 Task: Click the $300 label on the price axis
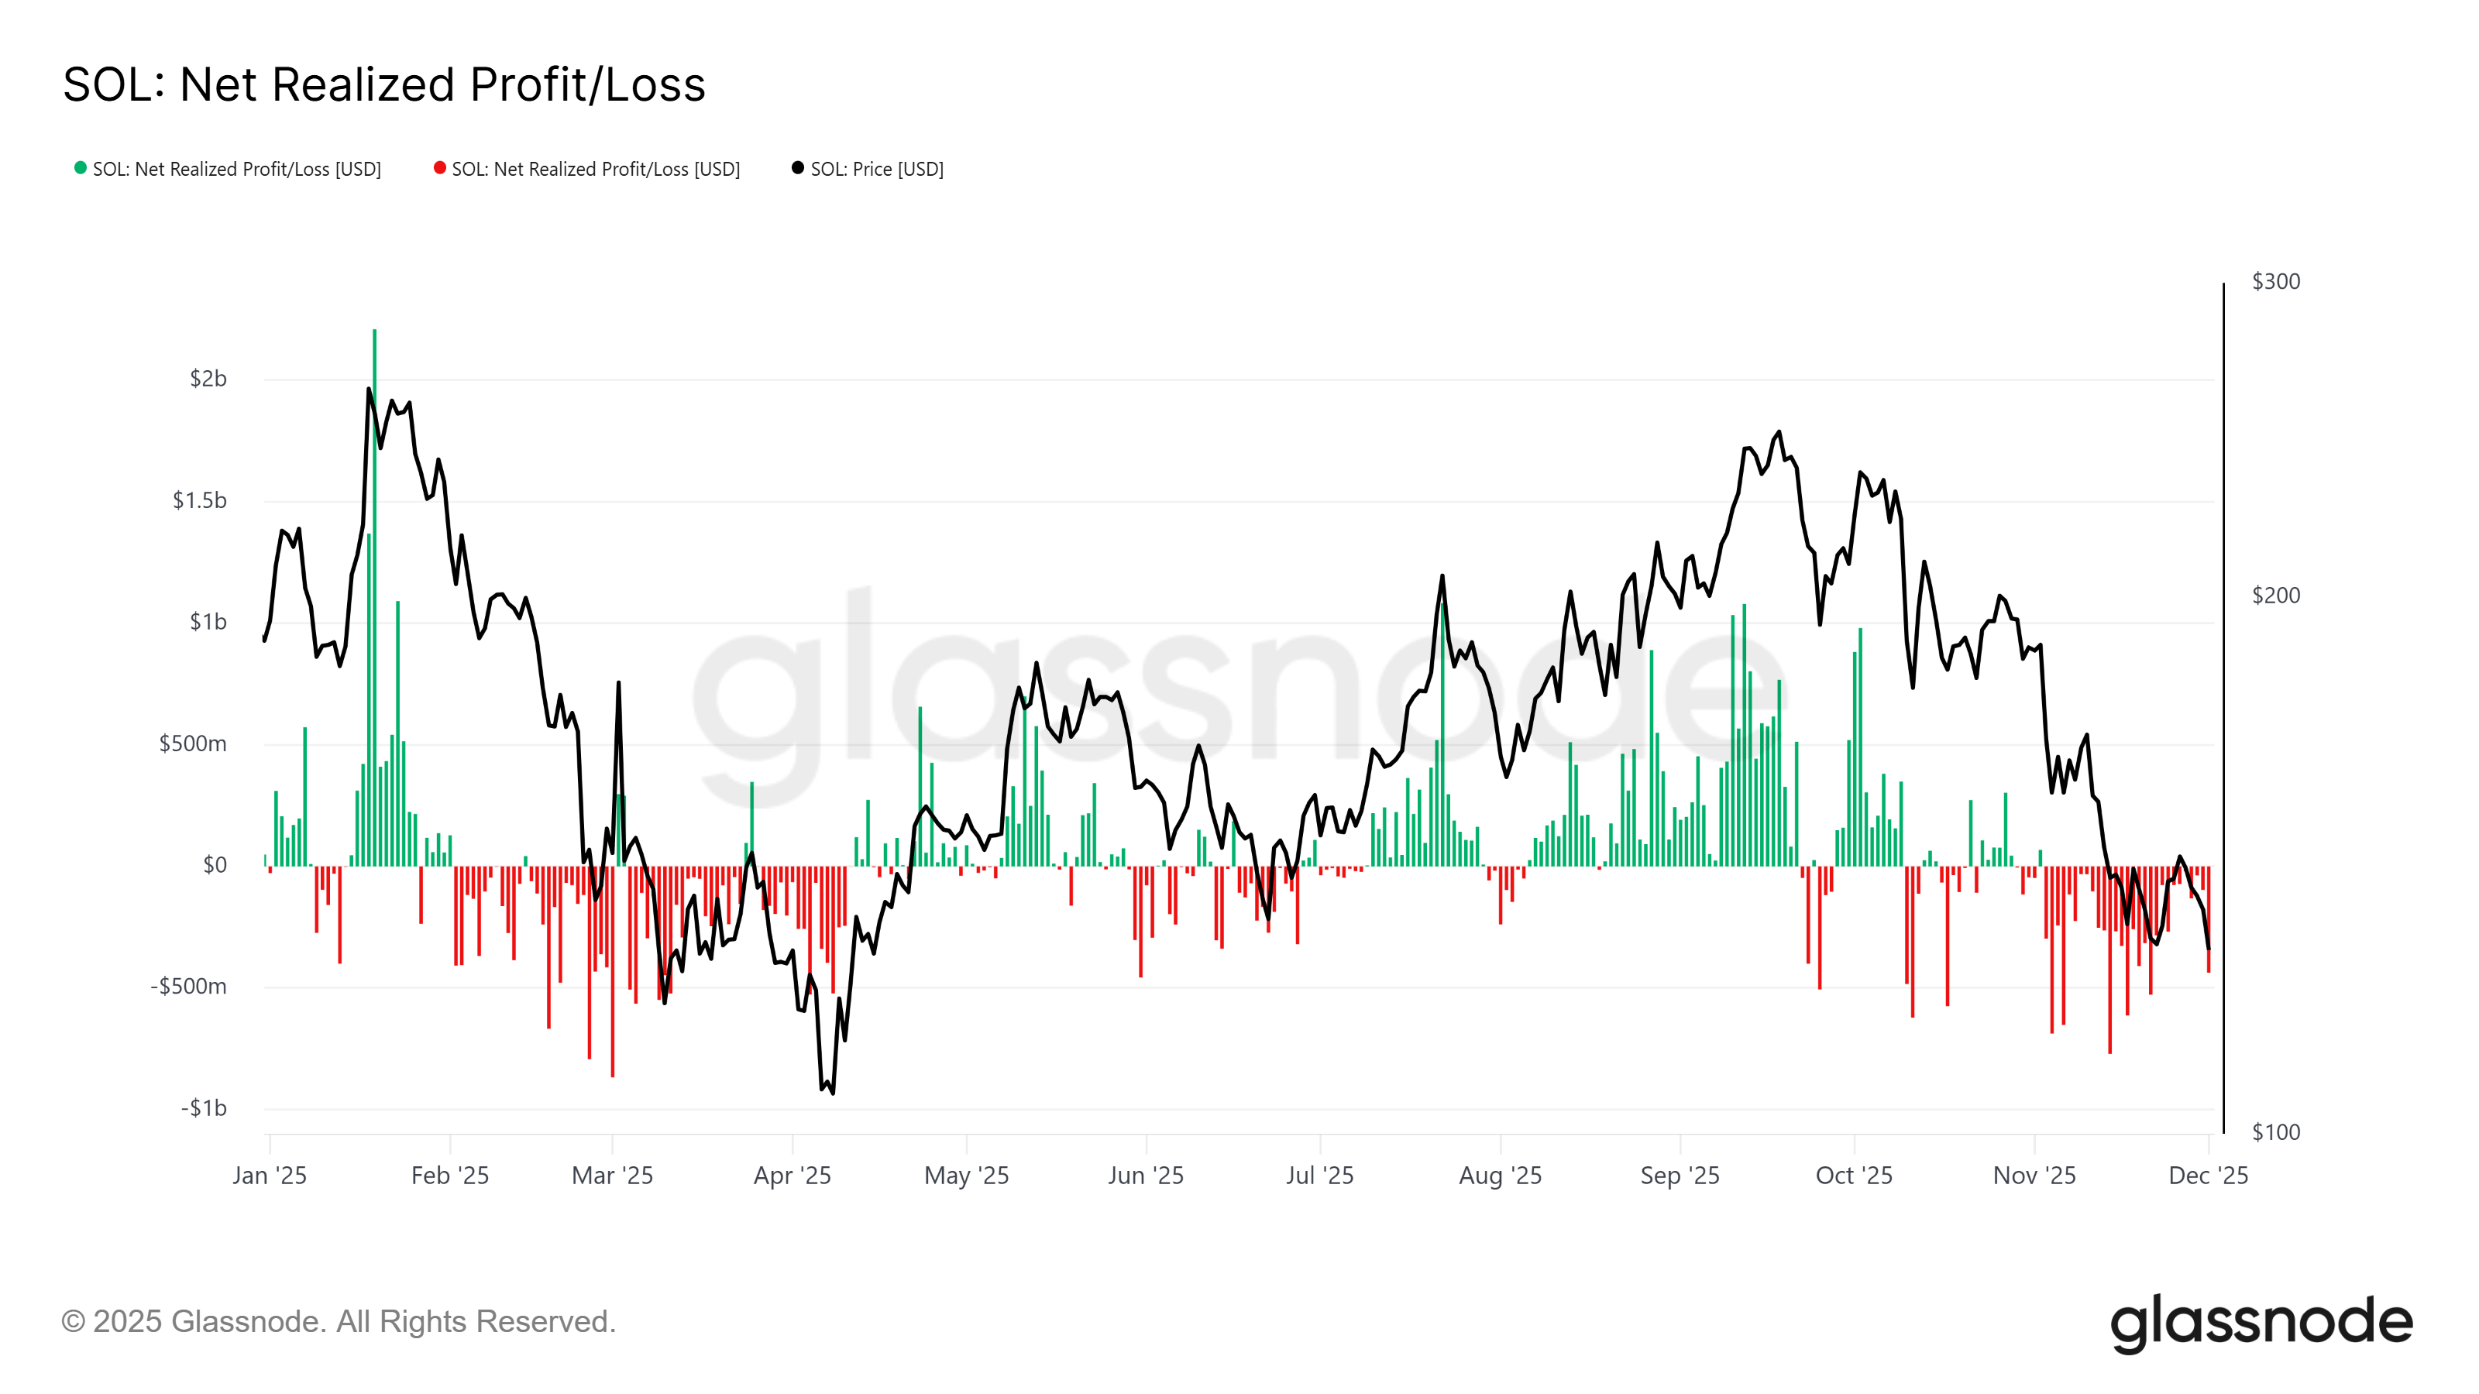(x=2276, y=282)
